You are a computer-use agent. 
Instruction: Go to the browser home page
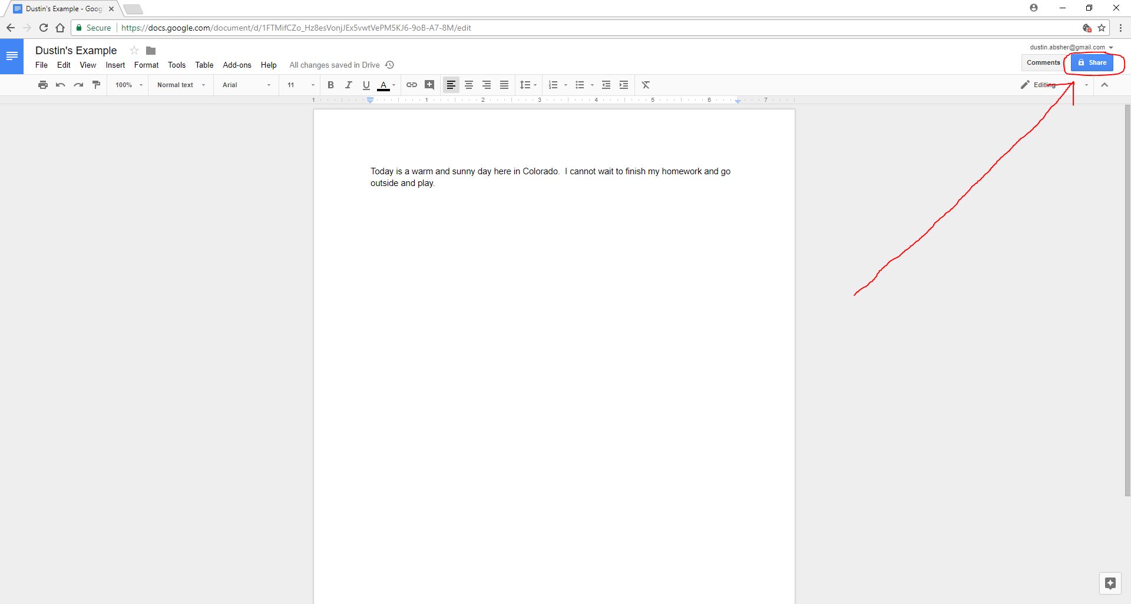click(60, 28)
